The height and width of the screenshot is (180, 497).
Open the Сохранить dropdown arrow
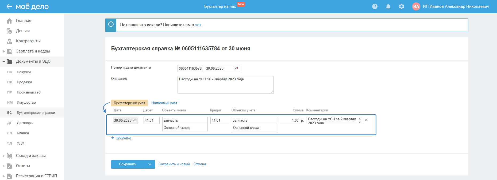(150, 164)
